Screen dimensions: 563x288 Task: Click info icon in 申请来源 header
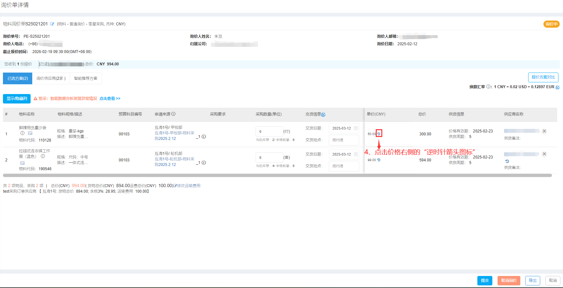(x=173, y=114)
